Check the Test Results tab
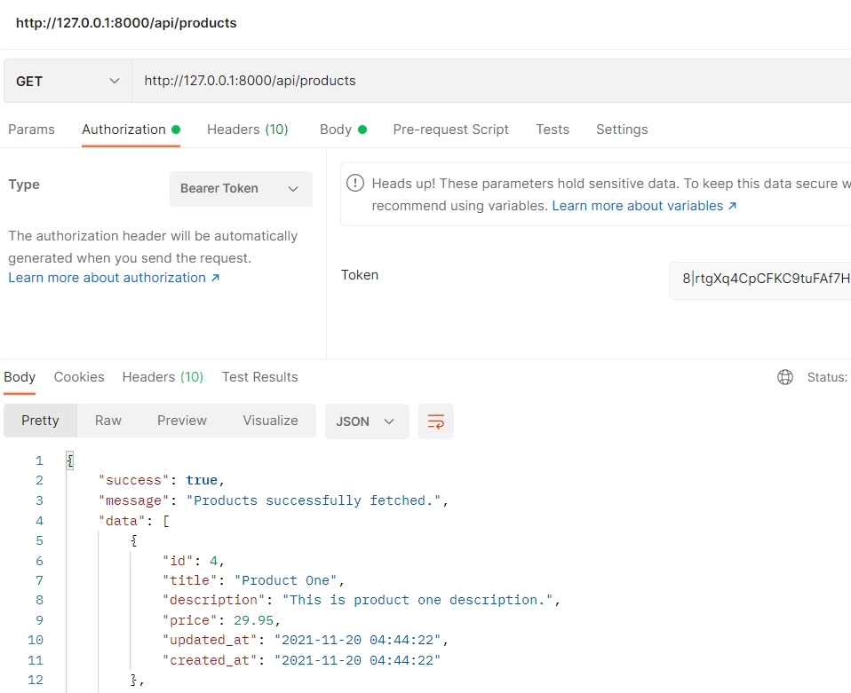This screenshot has width=851, height=693. tap(259, 376)
